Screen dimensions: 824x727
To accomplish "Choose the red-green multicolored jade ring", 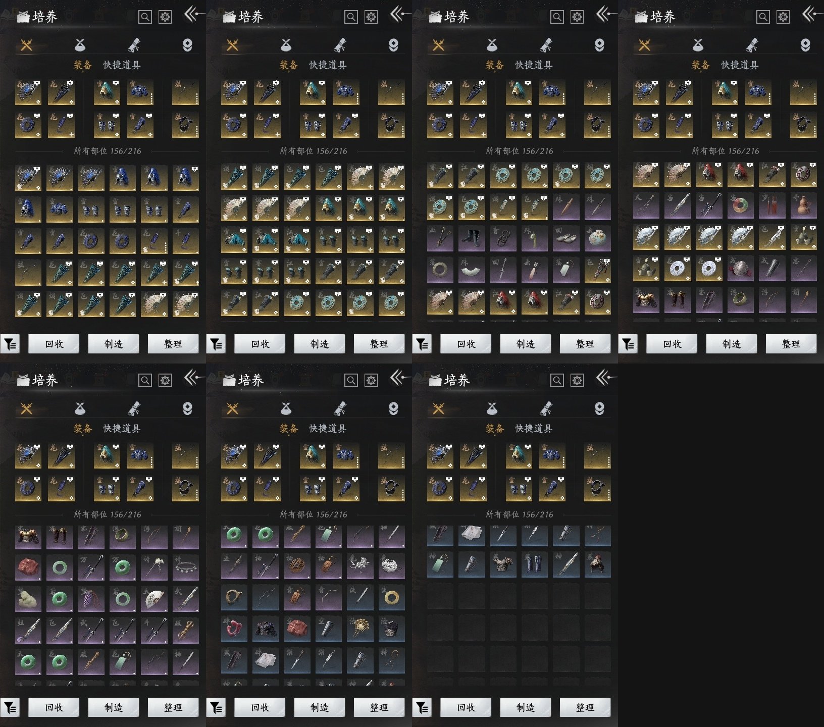I will tap(740, 206).
